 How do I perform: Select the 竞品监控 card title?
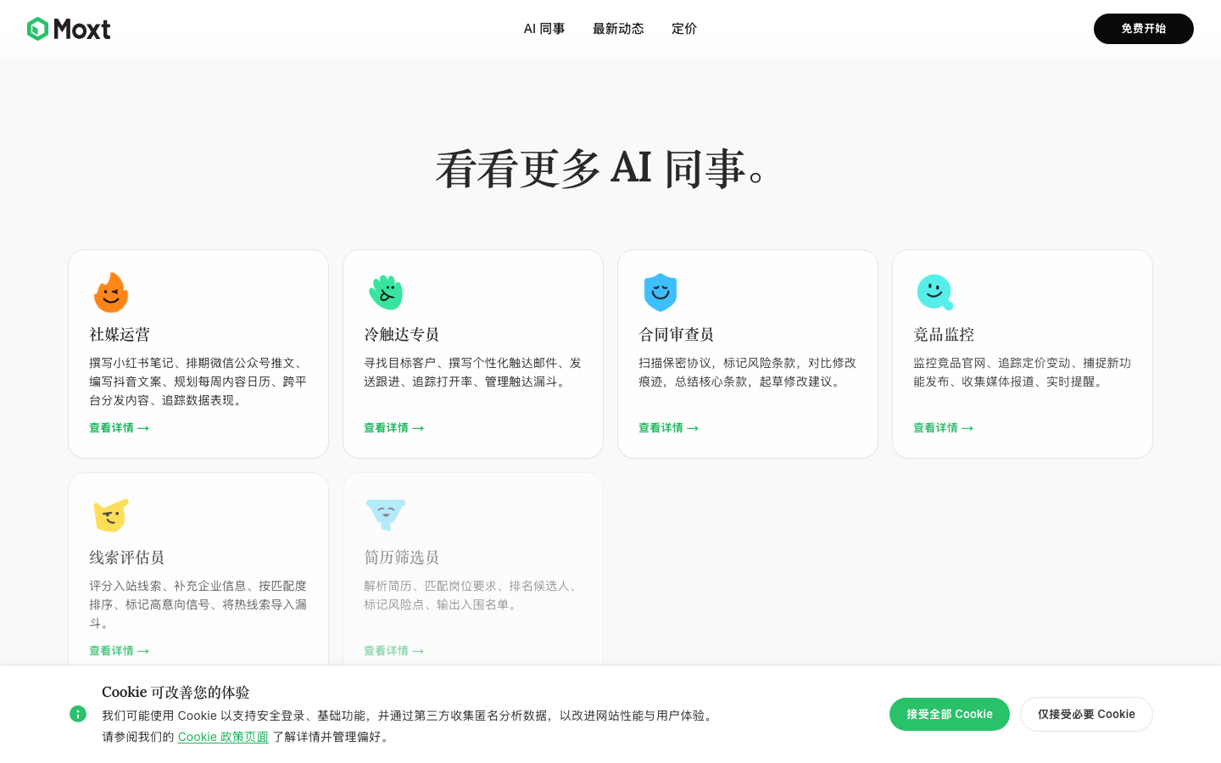[944, 335]
